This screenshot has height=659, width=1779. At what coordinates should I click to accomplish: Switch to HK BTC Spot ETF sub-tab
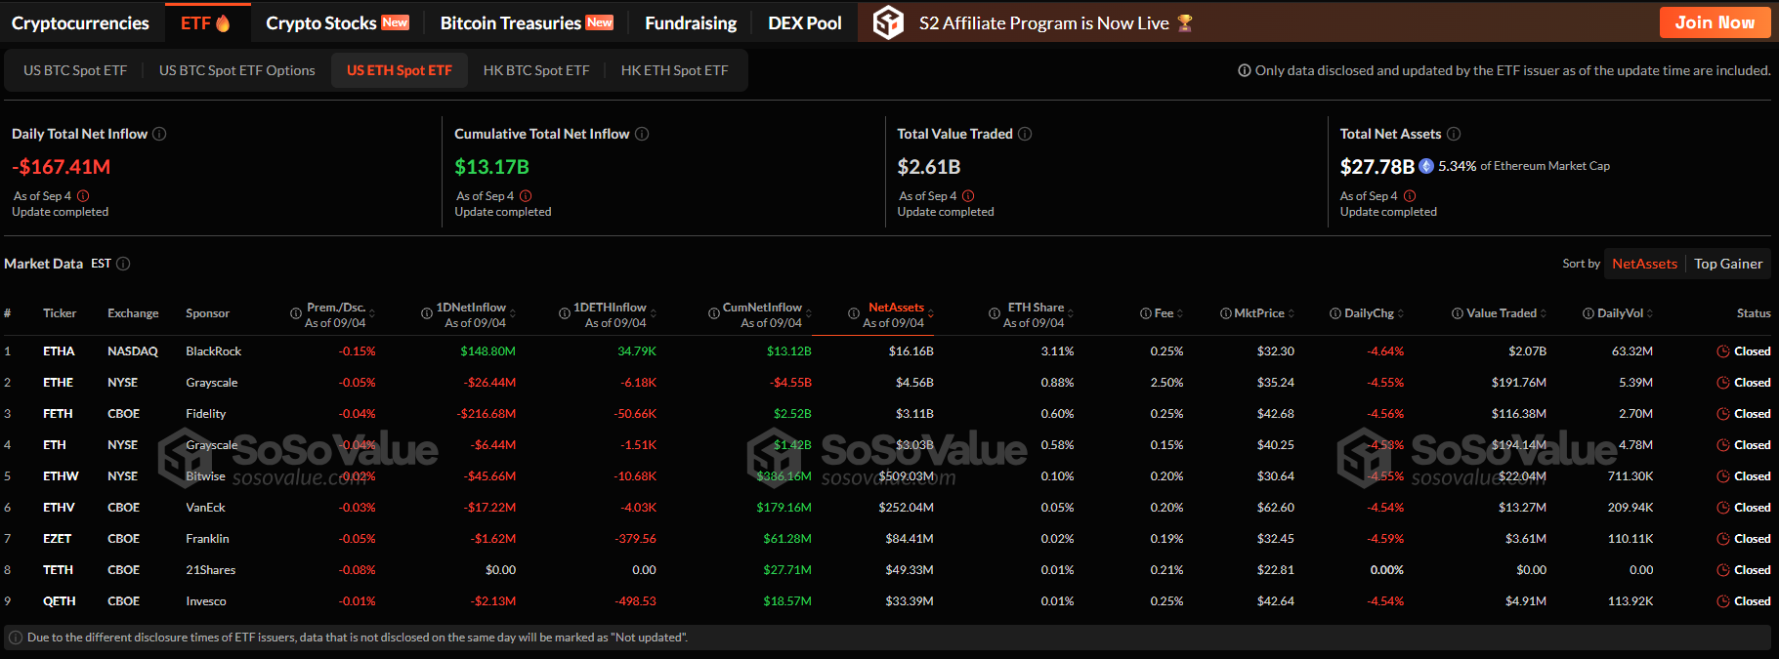pos(536,70)
